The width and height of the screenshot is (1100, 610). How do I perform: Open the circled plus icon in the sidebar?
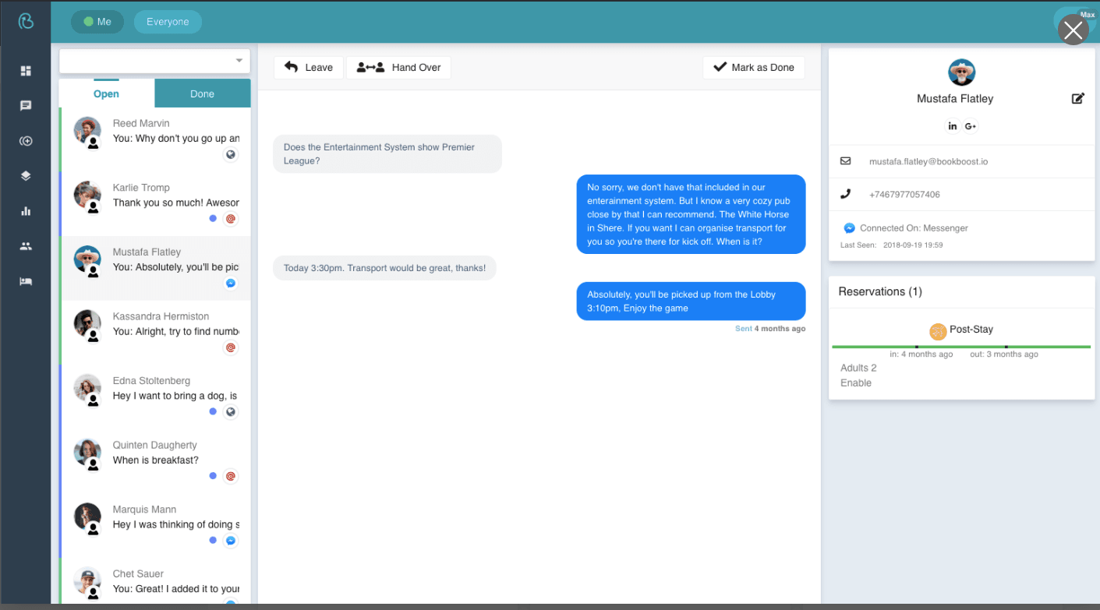point(27,140)
